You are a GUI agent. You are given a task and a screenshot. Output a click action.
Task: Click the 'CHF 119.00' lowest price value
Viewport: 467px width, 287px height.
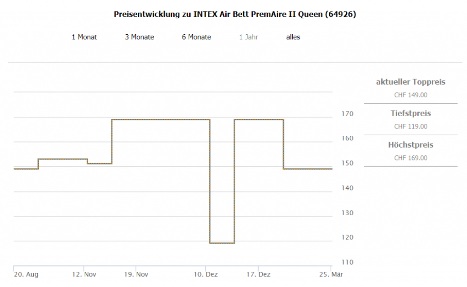point(410,127)
